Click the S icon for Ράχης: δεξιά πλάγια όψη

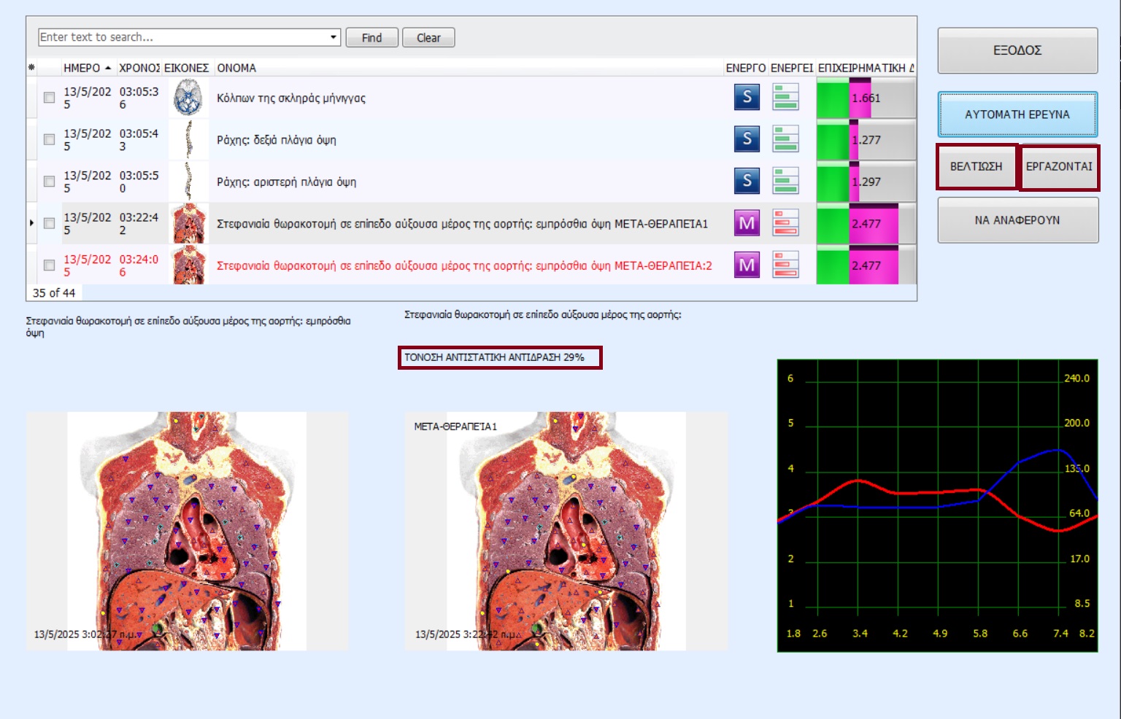(x=747, y=139)
